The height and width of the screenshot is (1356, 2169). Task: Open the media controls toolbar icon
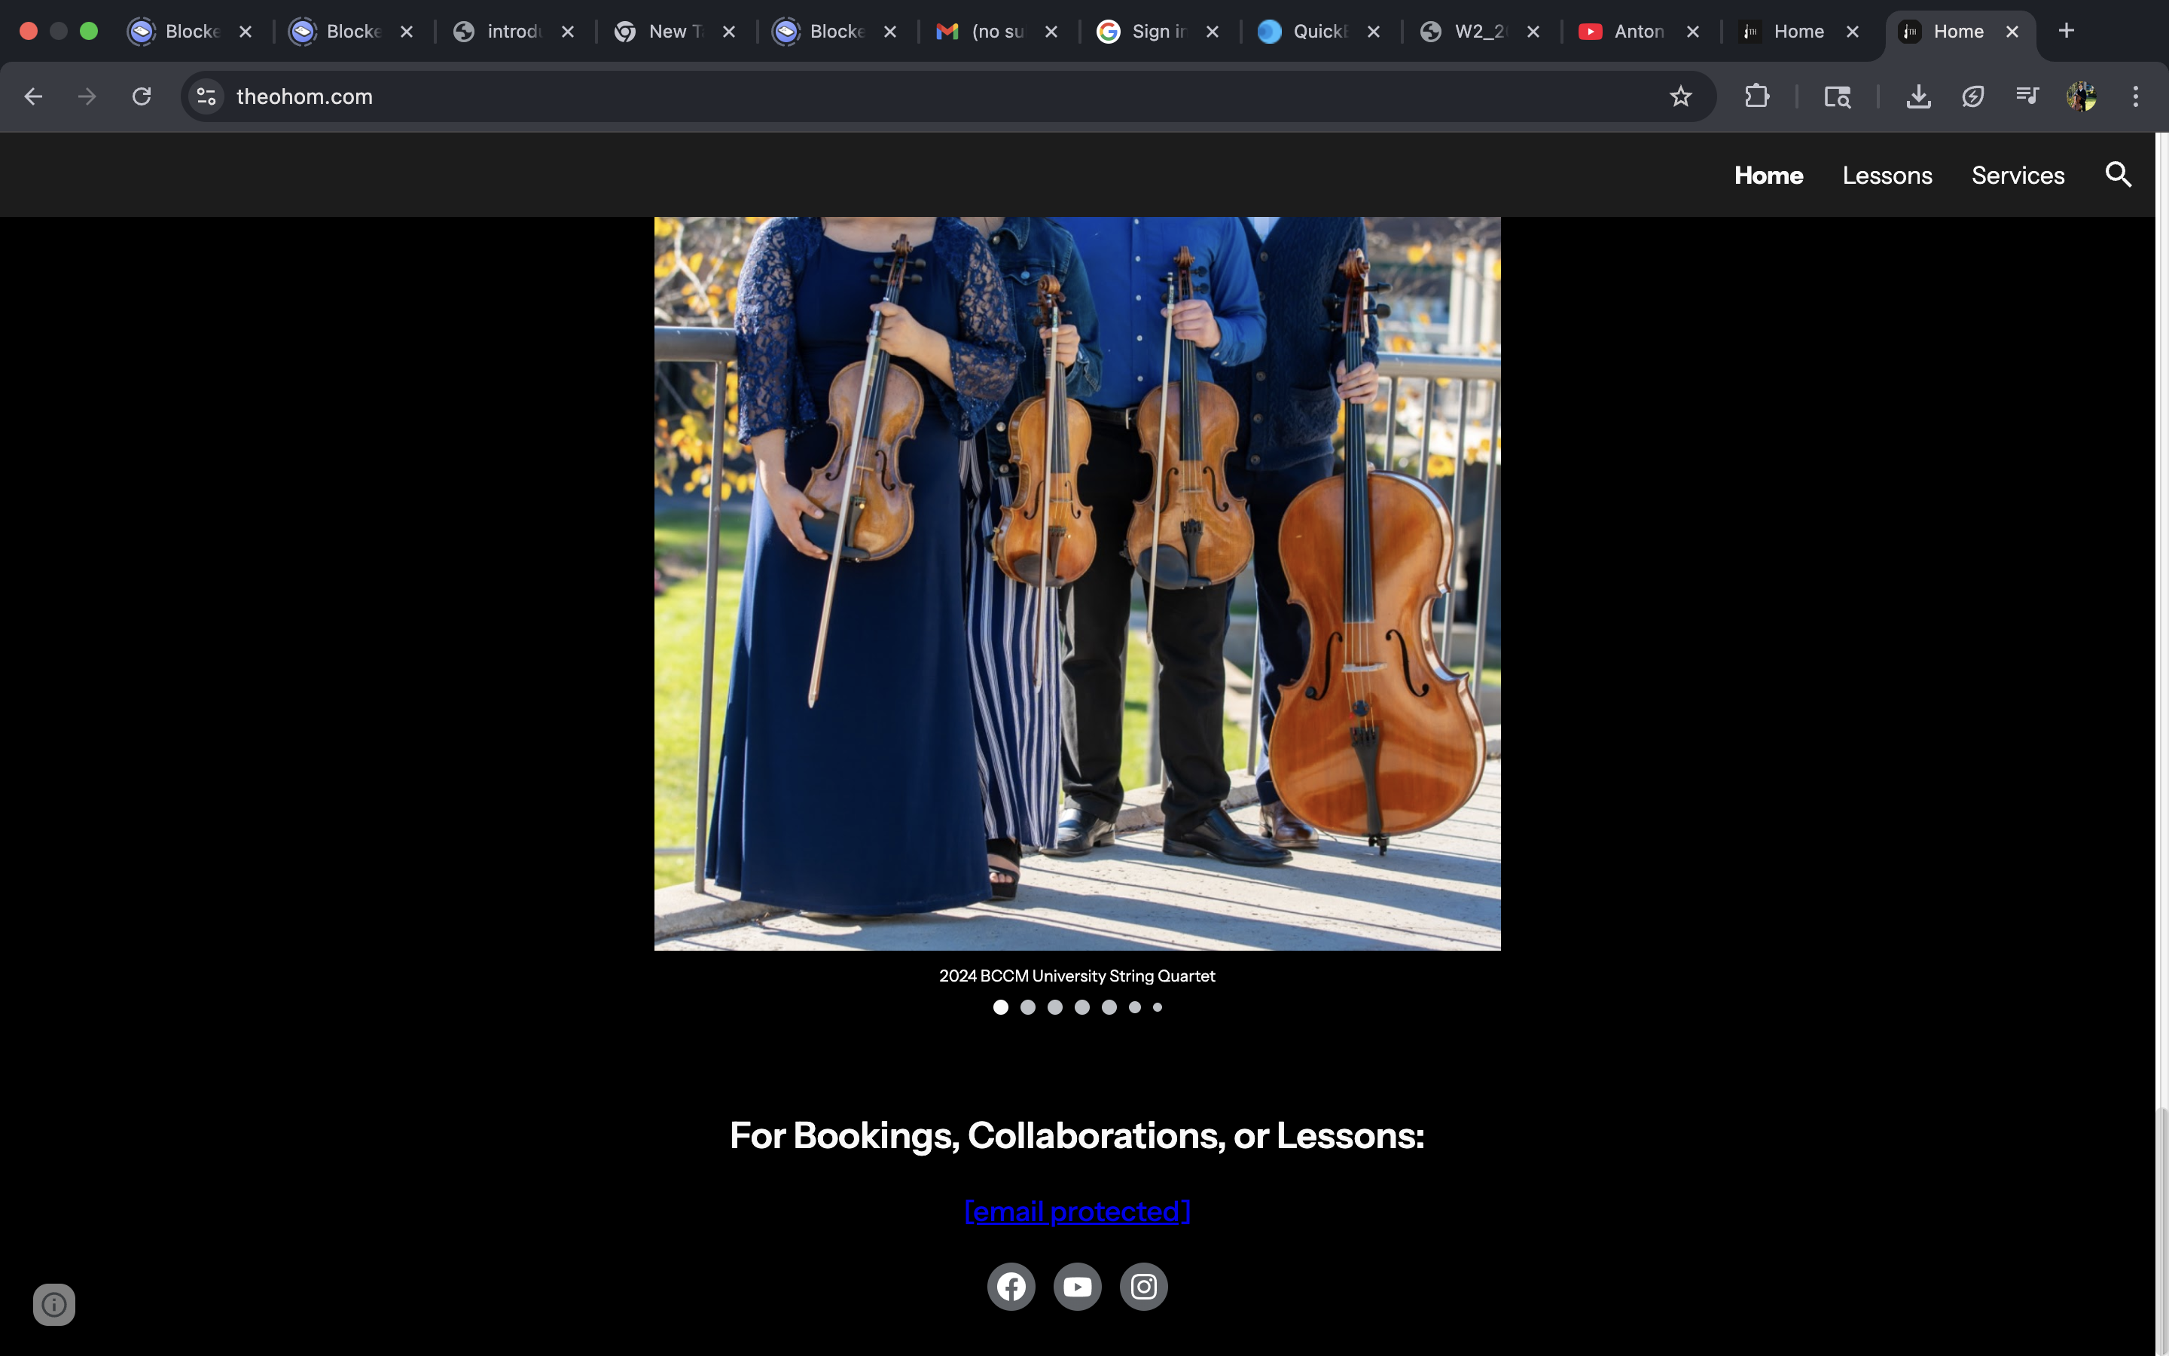2027,96
